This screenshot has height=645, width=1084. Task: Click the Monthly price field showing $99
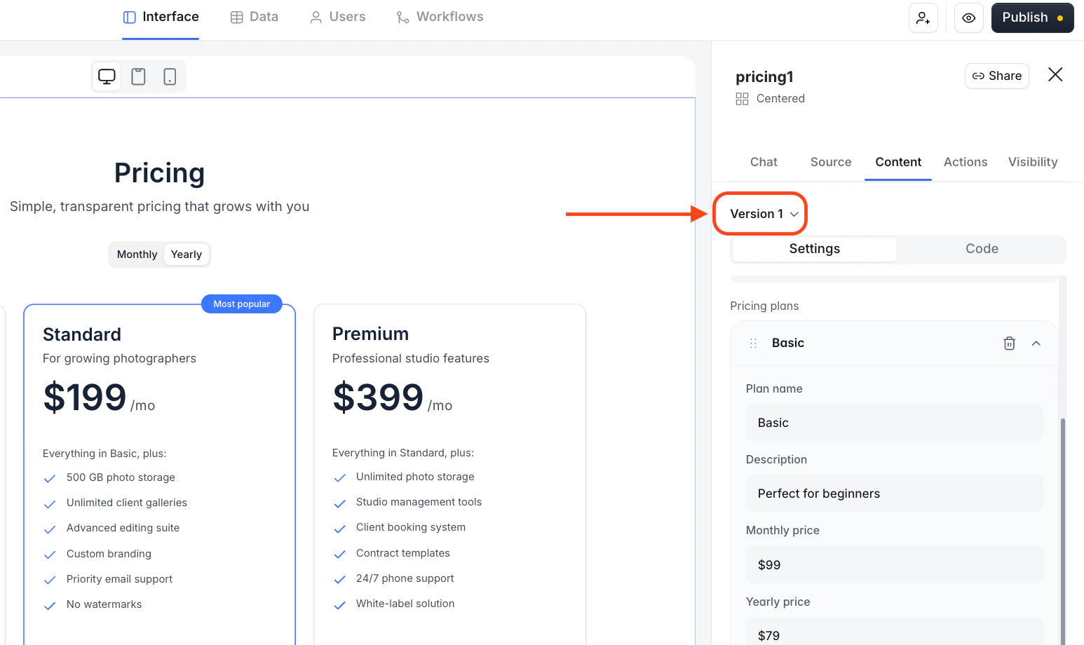click(895, 565)
